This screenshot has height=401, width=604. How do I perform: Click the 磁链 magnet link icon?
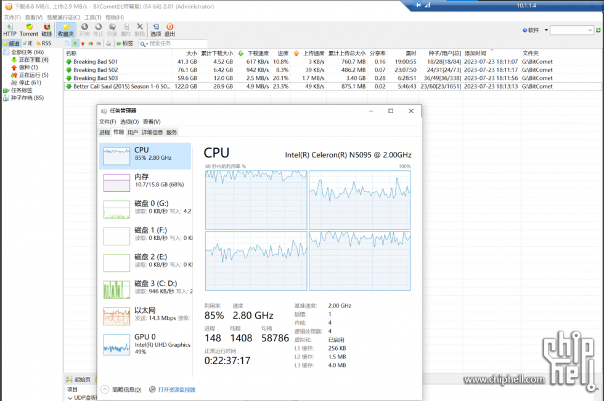tap(47, 30)
